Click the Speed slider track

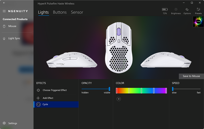click(x=186, y=89)
